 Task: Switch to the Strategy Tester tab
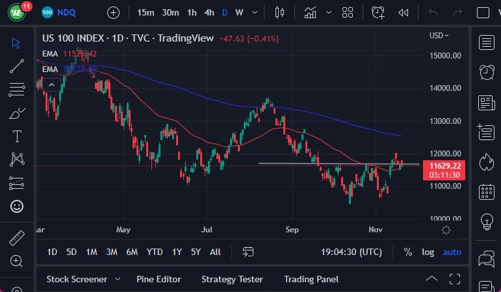coord(232,279)
